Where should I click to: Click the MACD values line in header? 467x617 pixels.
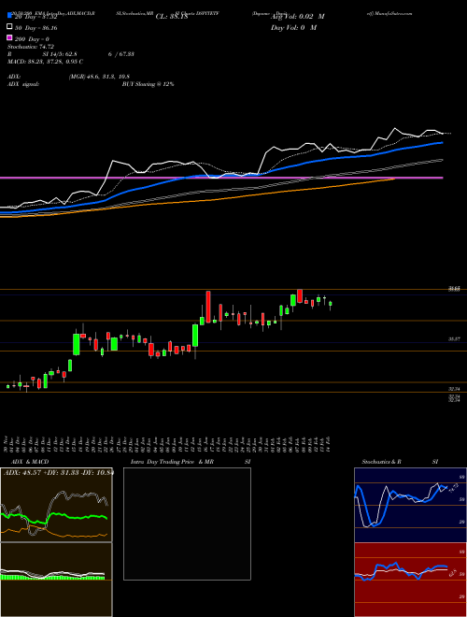coord(45,62)
